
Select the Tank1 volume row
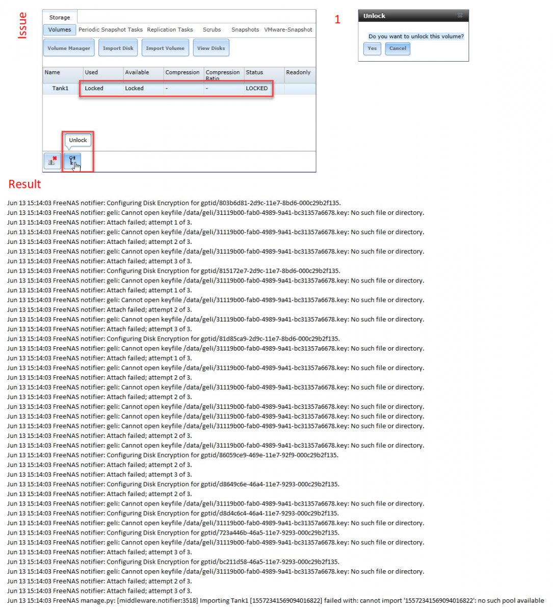[x=179, y=89]
